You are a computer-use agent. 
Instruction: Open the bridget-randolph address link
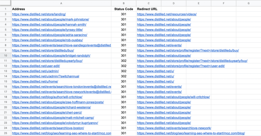[51, 56]
